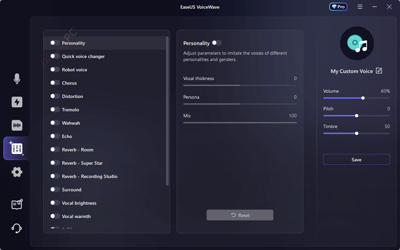Image resolution: width=400 pixels, height=250 pixels.
Task: Toggle Personality switch in the detail panel header
Action: (216, 43)
